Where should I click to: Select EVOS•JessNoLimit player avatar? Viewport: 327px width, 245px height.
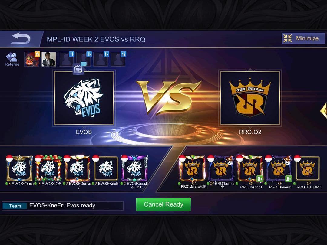pos(135,168)
